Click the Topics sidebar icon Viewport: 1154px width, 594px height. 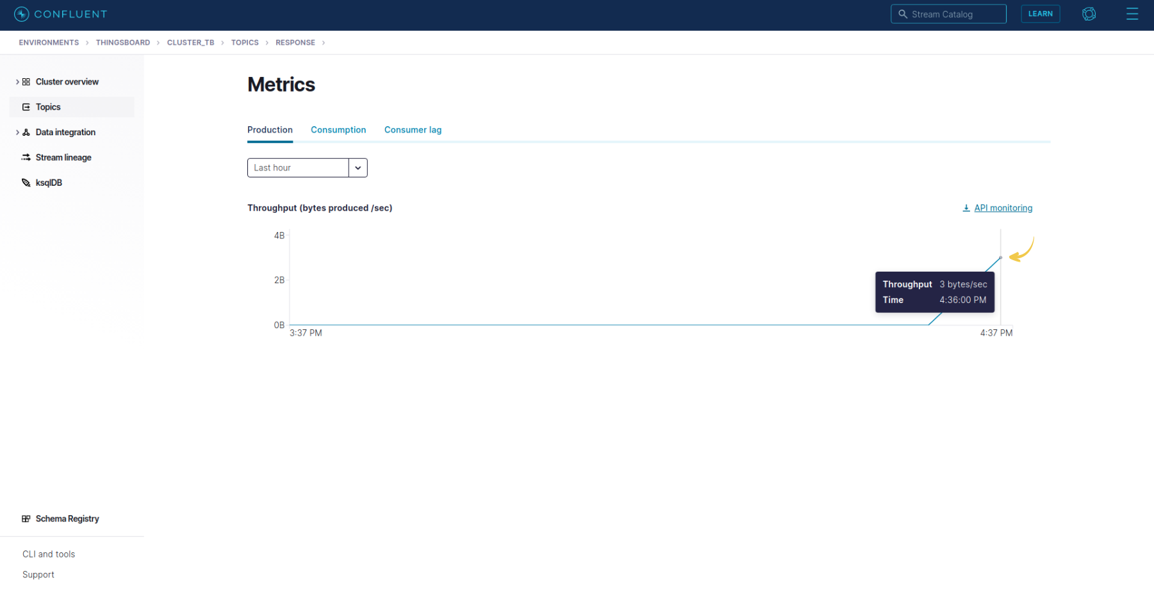26,107
